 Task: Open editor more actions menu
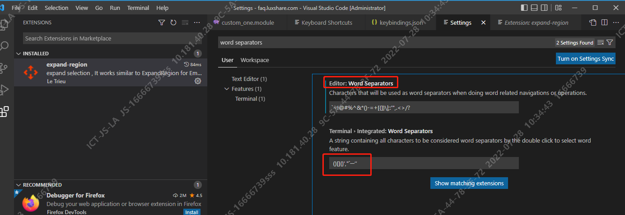[616, 22]
